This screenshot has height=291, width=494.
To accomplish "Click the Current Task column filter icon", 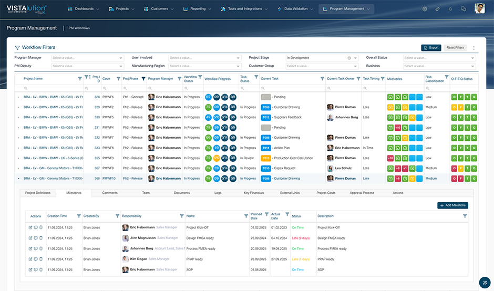I will coord(322,79).
